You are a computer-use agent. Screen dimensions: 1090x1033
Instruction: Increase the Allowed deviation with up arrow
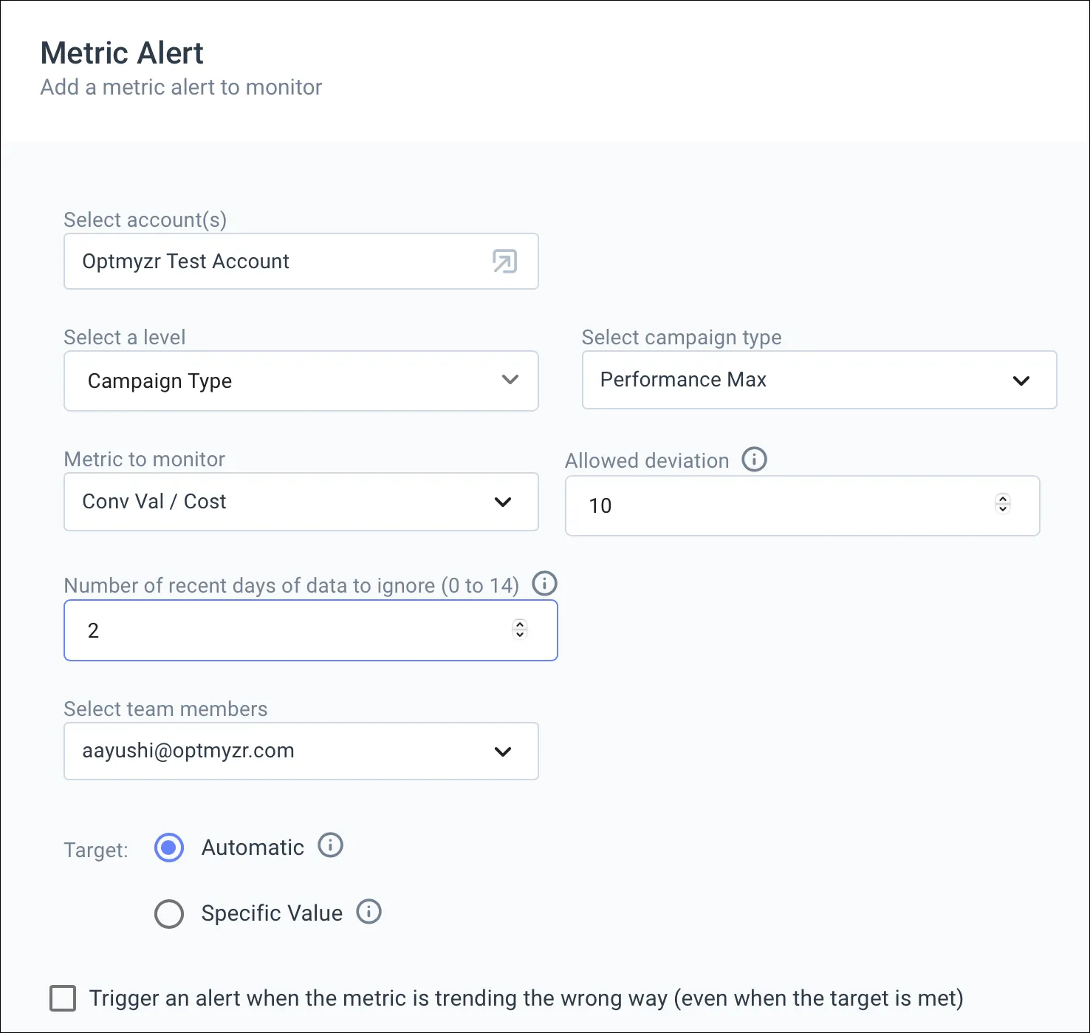tap(1003, 499)
